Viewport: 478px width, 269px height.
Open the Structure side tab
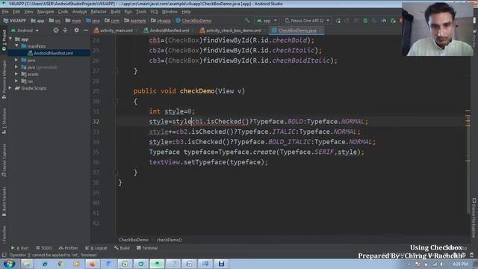(x=4, y=121)
